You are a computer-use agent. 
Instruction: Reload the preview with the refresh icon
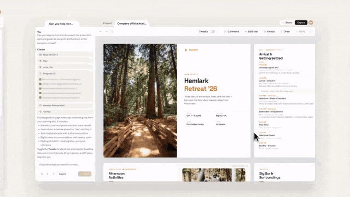pos(112,32)
